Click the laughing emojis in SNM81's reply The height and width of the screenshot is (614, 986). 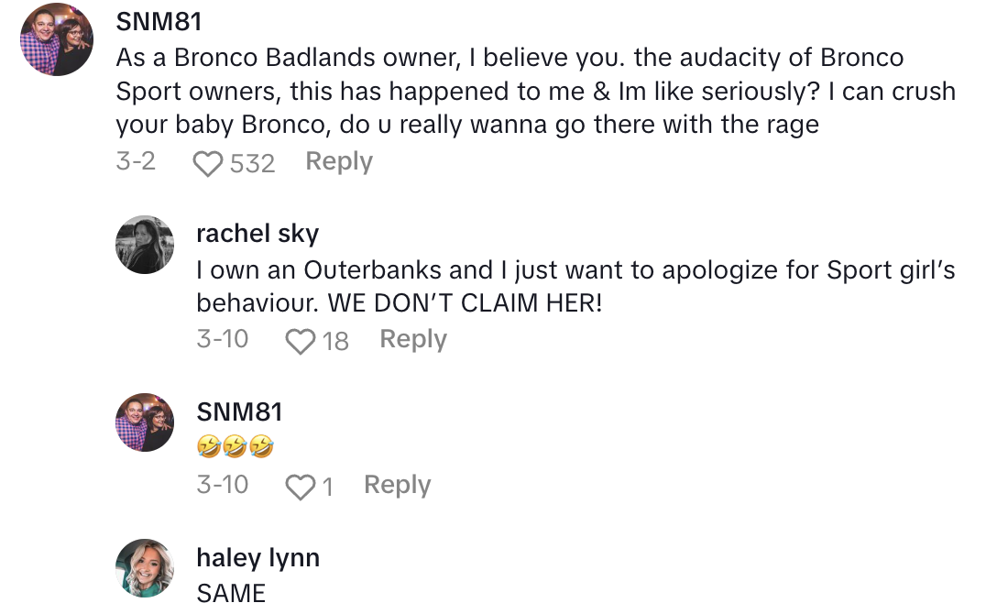click(236, 447)
